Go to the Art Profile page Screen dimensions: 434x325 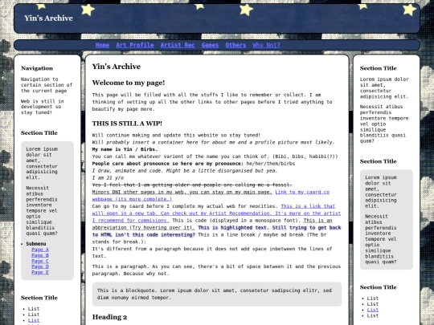coord(135,45)
